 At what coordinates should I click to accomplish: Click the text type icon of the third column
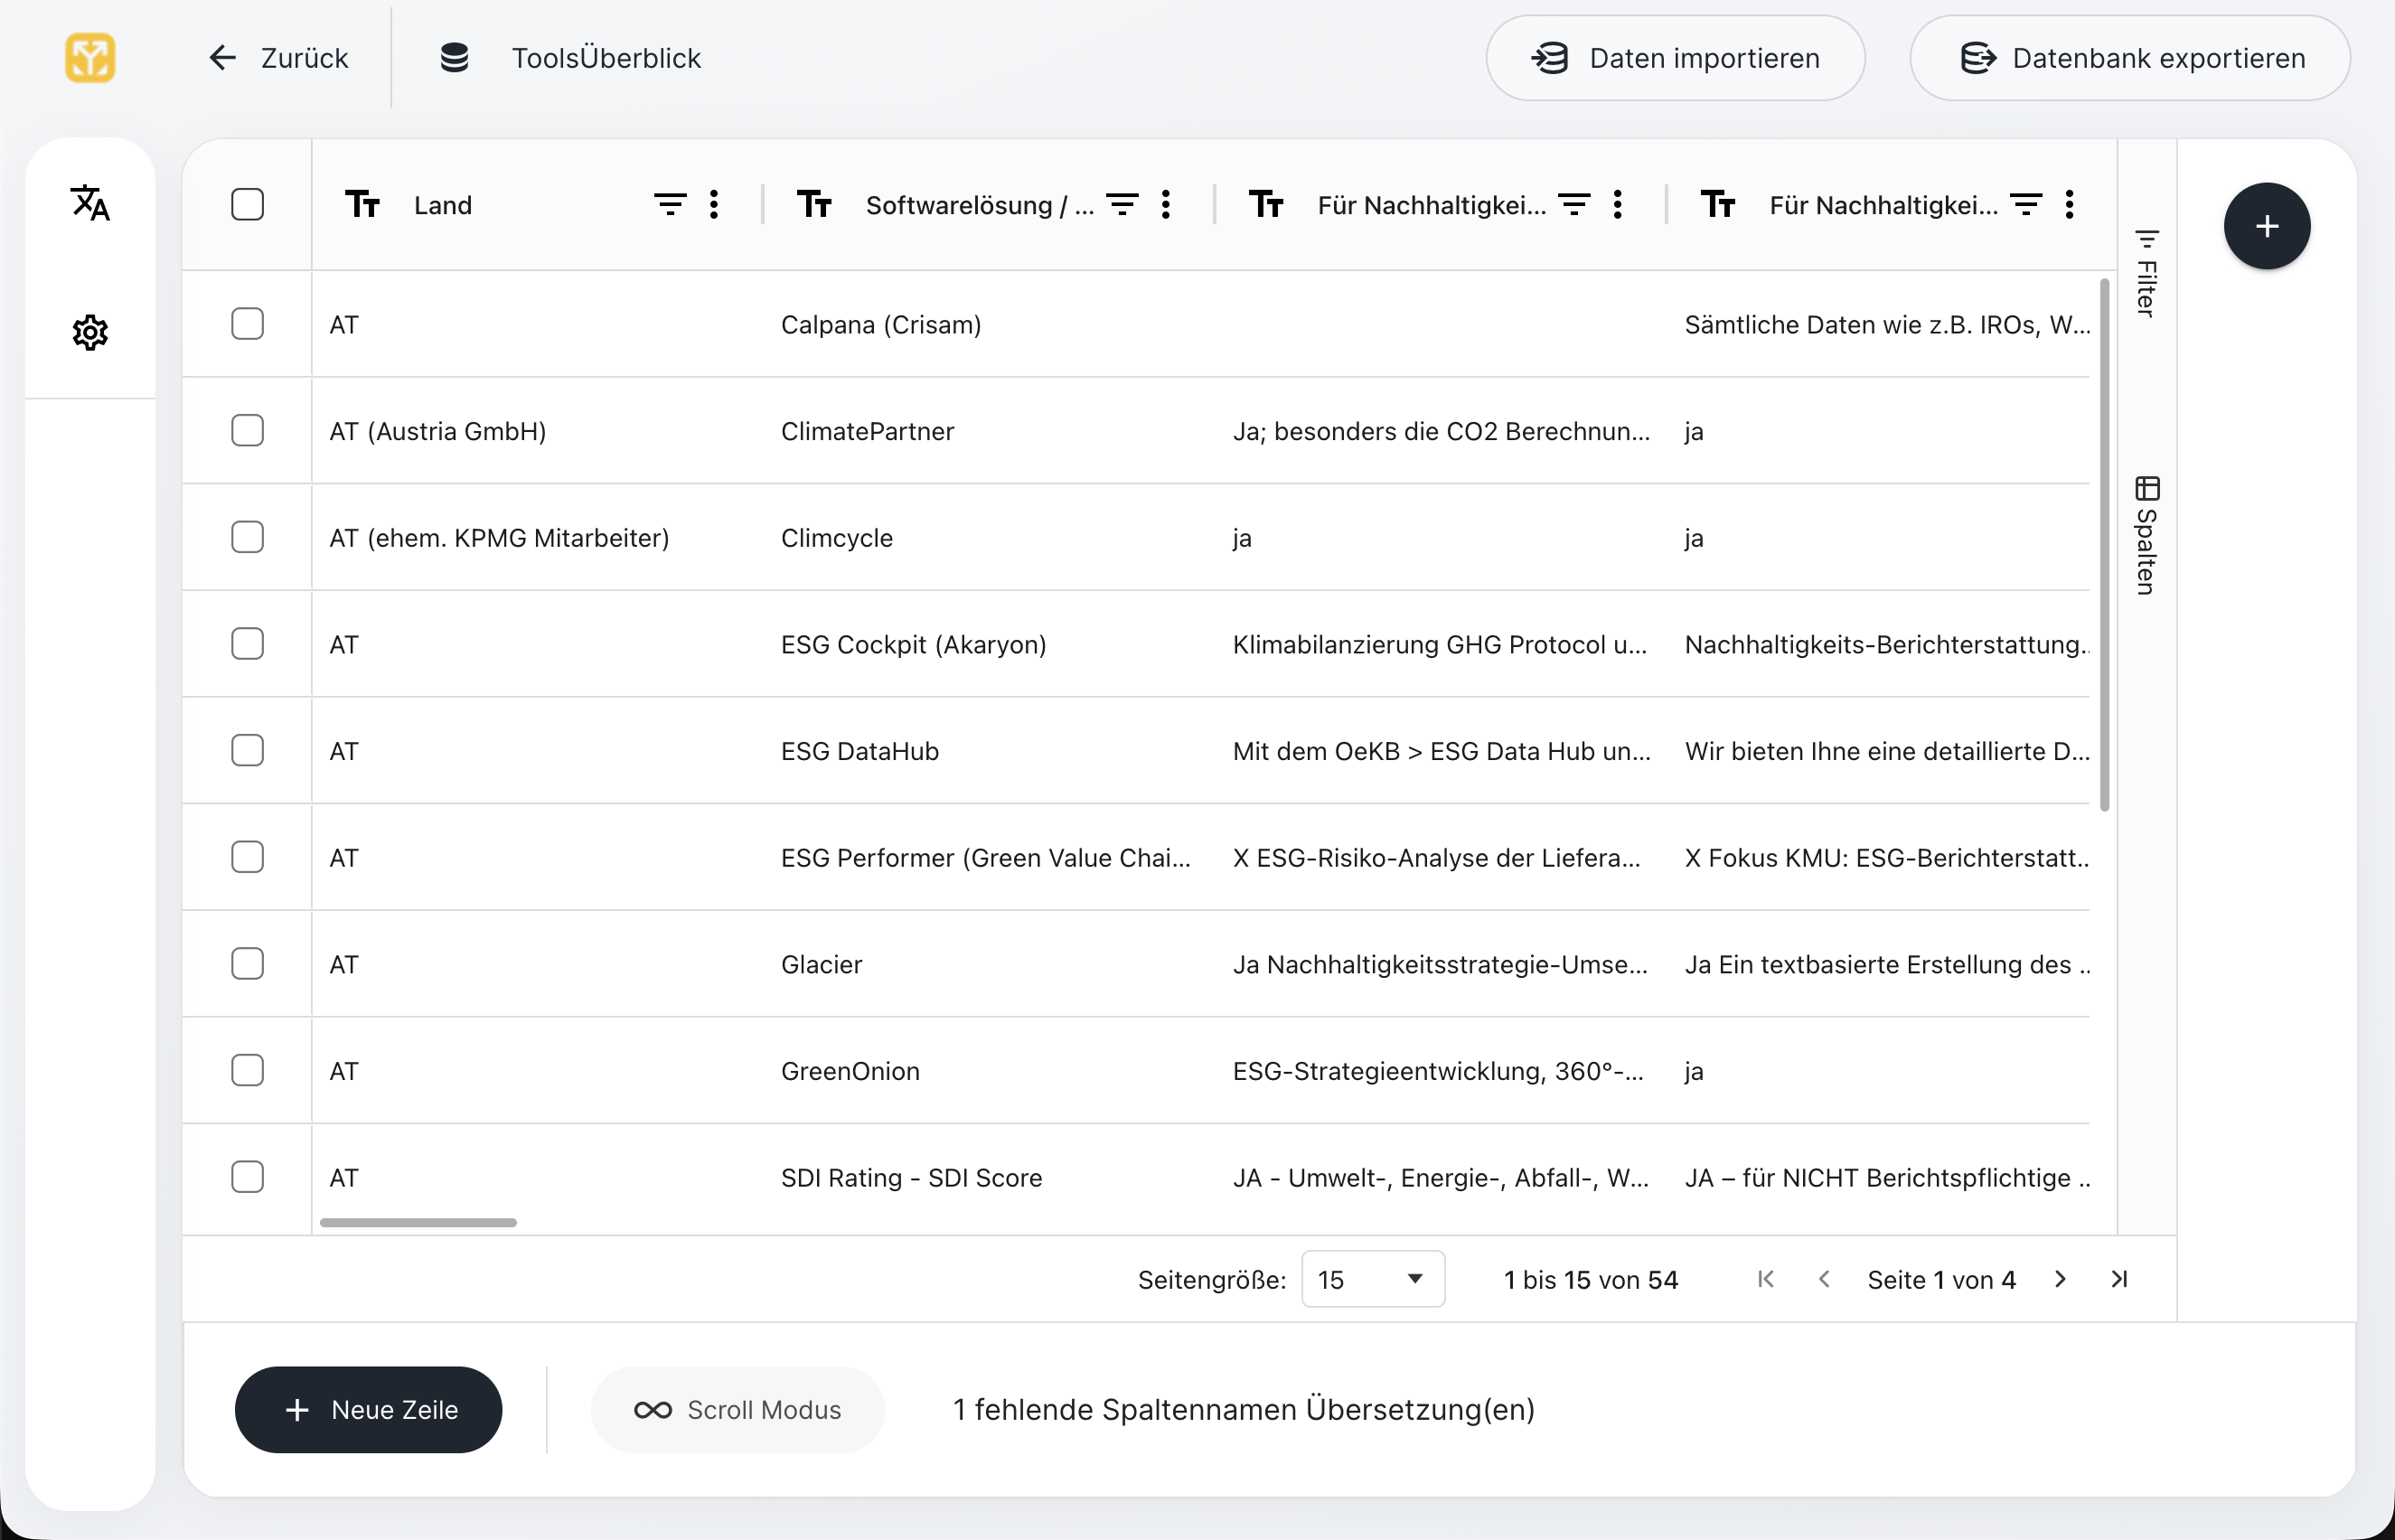(x=1266, y=204)
